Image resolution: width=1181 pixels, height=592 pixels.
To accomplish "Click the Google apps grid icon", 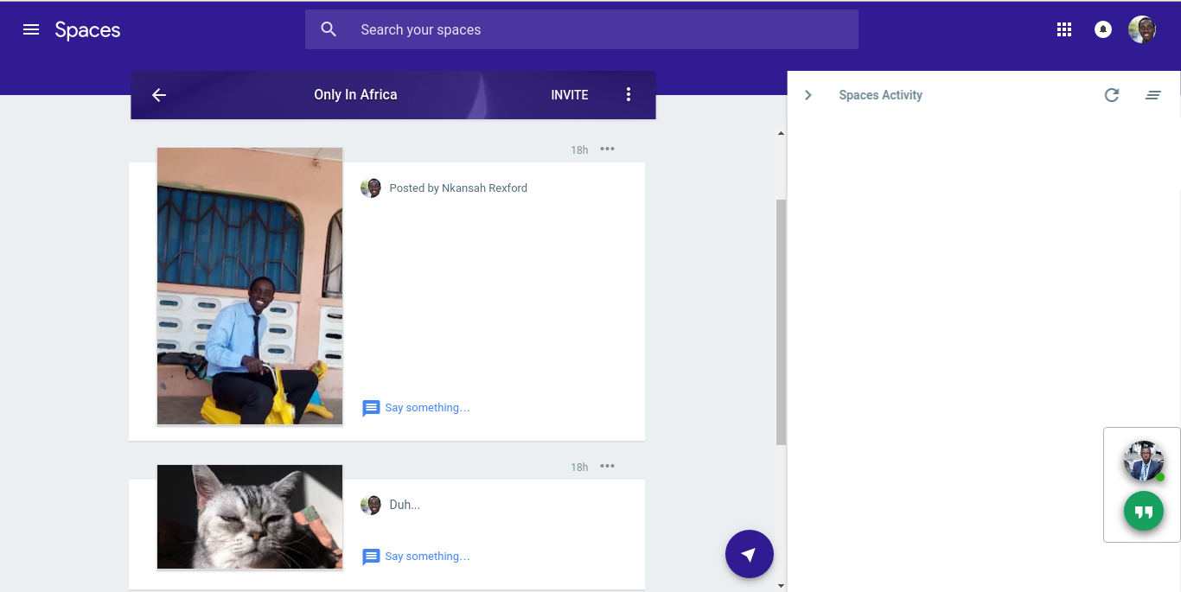I will (x=1064, y=29).
